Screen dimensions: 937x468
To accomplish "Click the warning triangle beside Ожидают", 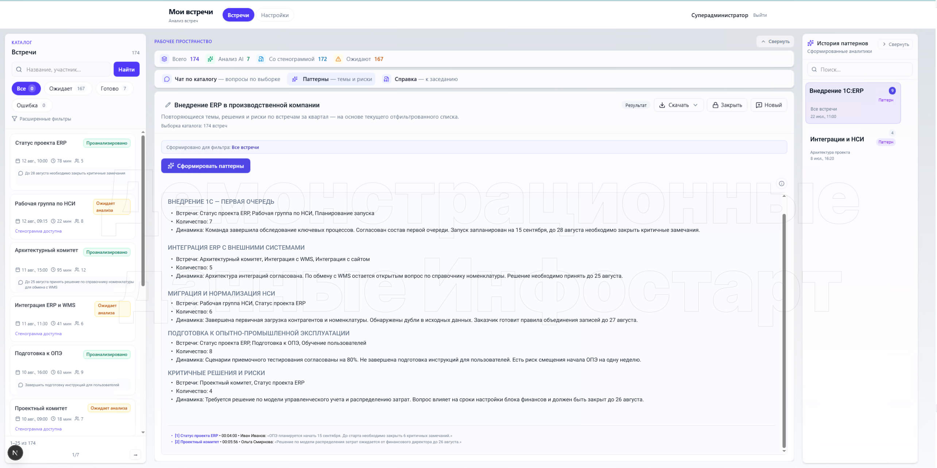I will (338, 59).
